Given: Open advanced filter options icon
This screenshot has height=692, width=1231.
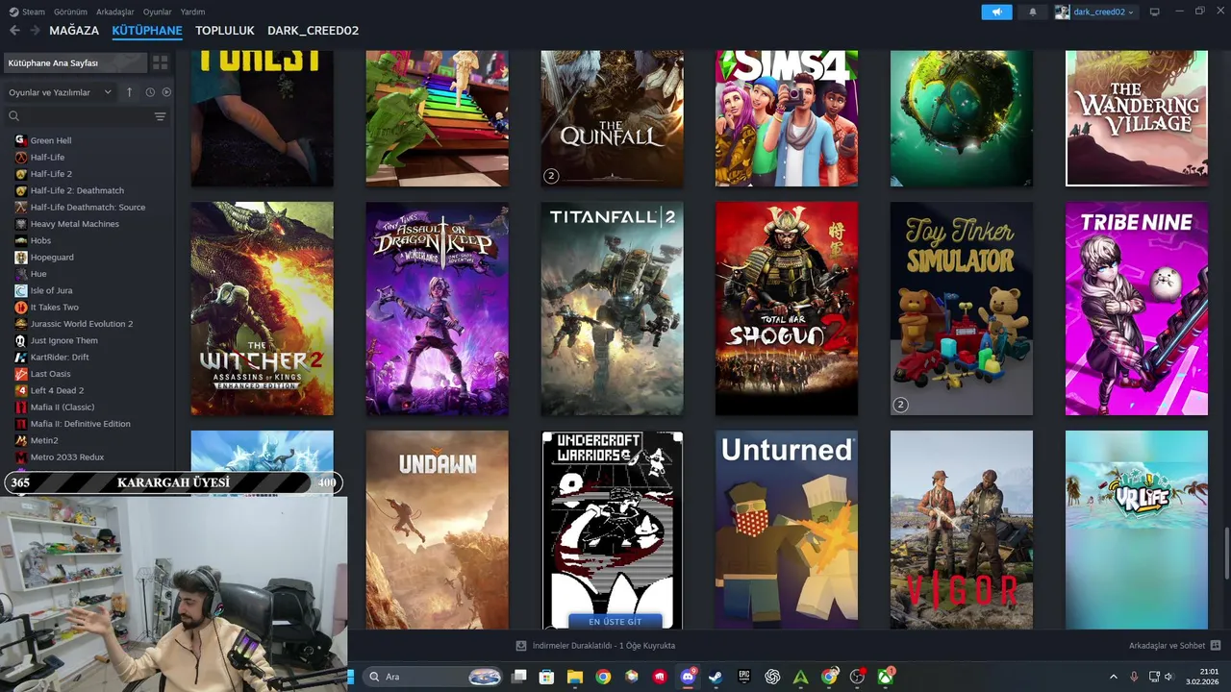Looking at the screenshot, I should [161, 116].
